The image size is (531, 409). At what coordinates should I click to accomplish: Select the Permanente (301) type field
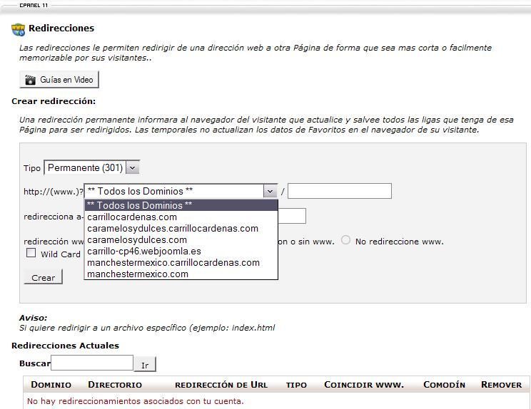click(92, 167)
